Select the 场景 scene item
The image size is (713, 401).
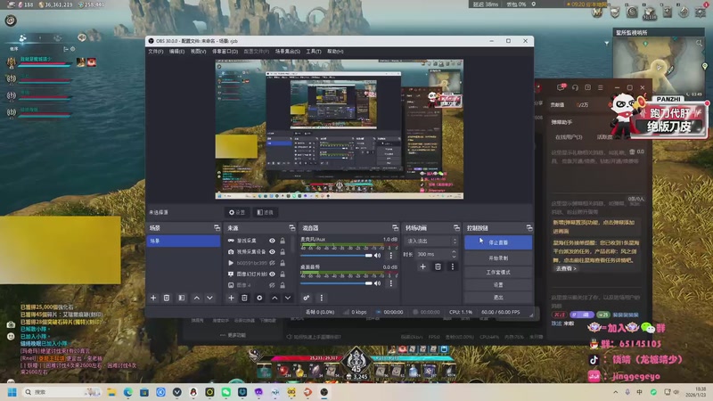pos(184,241)
